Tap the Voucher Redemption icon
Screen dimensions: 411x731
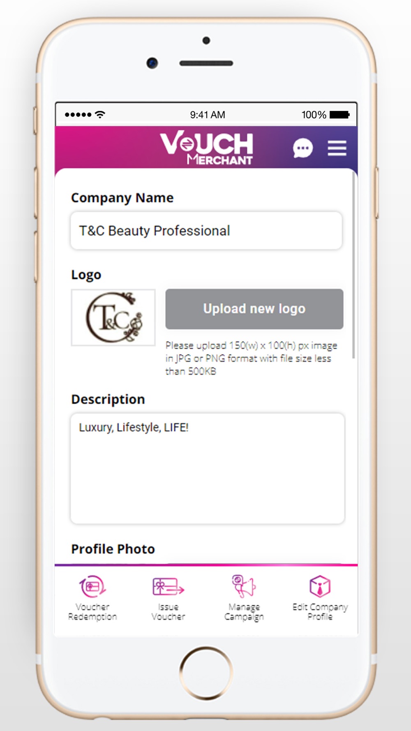click(92, 586)
